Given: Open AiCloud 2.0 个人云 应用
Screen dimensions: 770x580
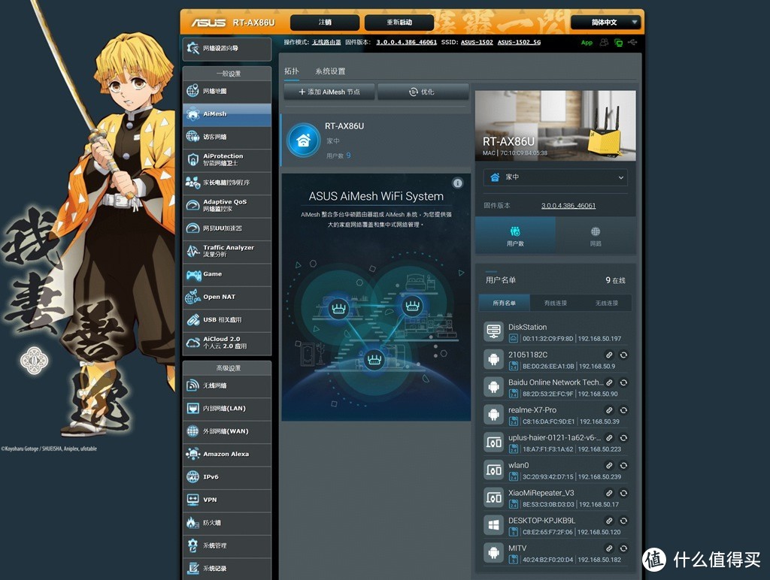Looking at the screenshot, I should (x=227, y=343).
